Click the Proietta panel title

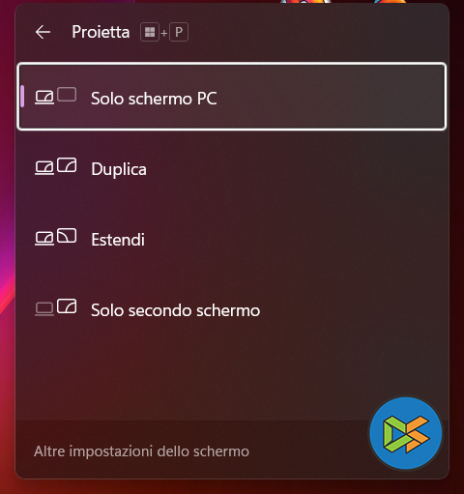pos(101,32)
